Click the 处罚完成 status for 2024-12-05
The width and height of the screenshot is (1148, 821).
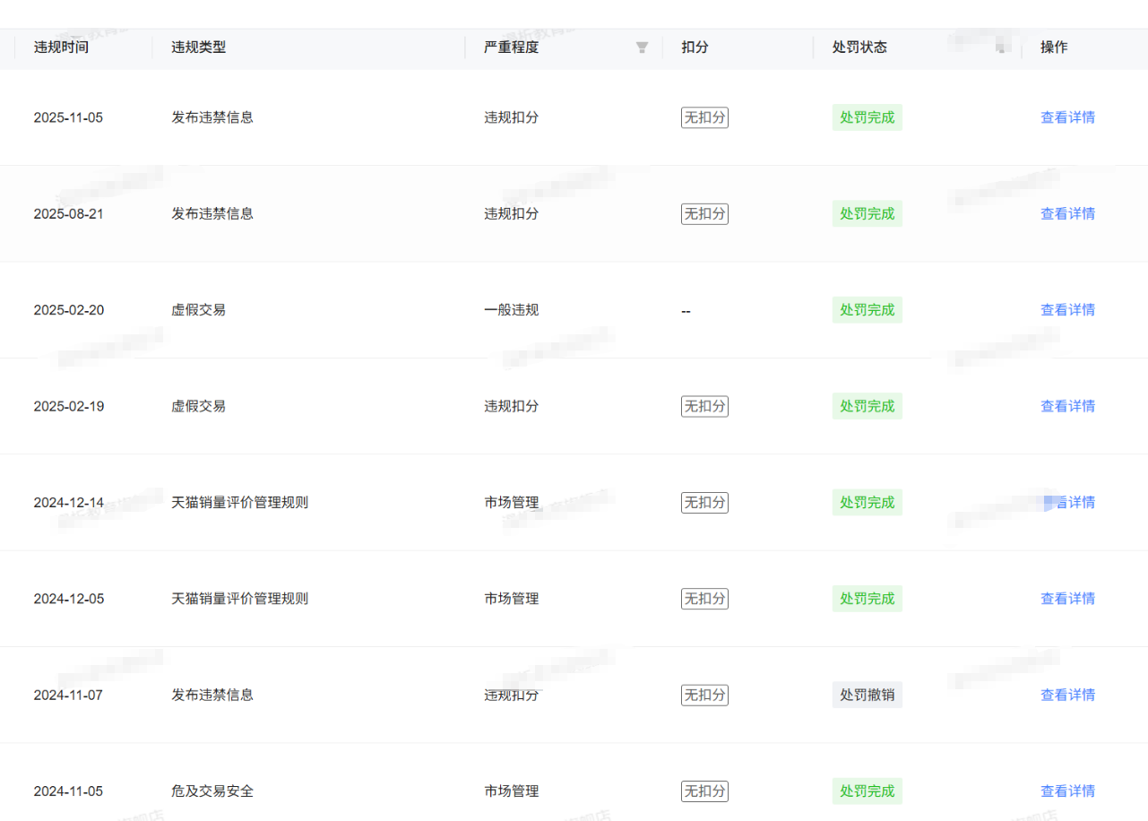click(x=867, y=599)
